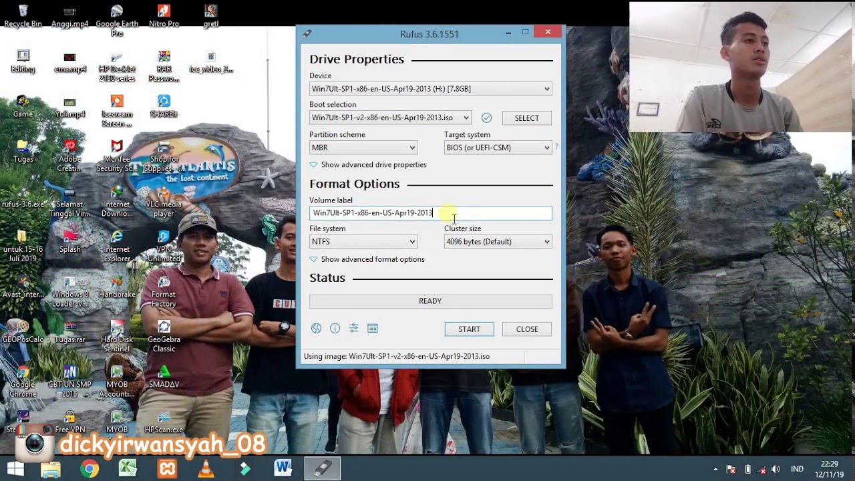Image resolution: width=855 pixels, height=481 pixels.
Task: Select RAR Password desktop icon
Action: coord(164,66)
